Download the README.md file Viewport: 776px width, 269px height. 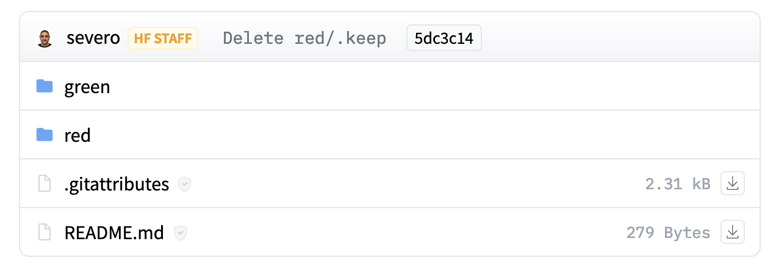[733, 232]
